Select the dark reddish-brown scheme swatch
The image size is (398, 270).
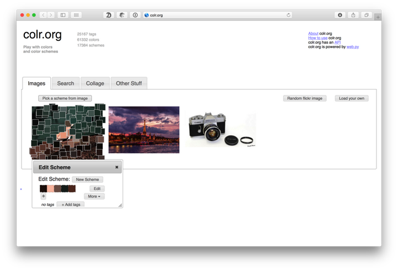click(x=72, y=188)
